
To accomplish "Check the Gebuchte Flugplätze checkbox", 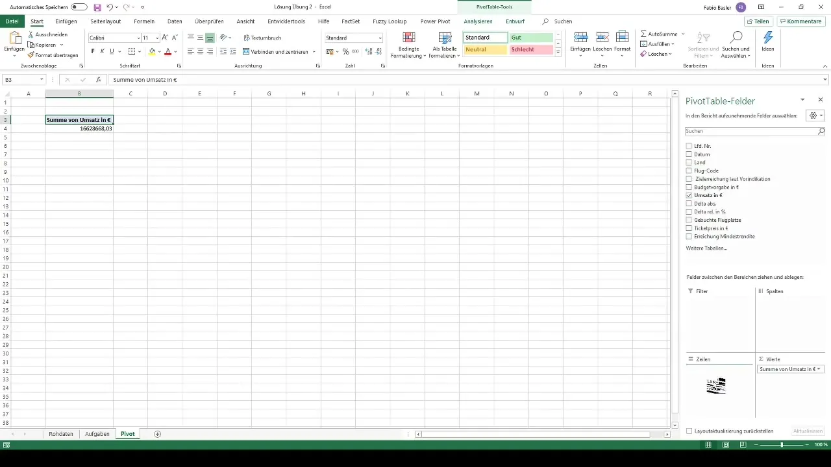I will (x=689, y=220).
